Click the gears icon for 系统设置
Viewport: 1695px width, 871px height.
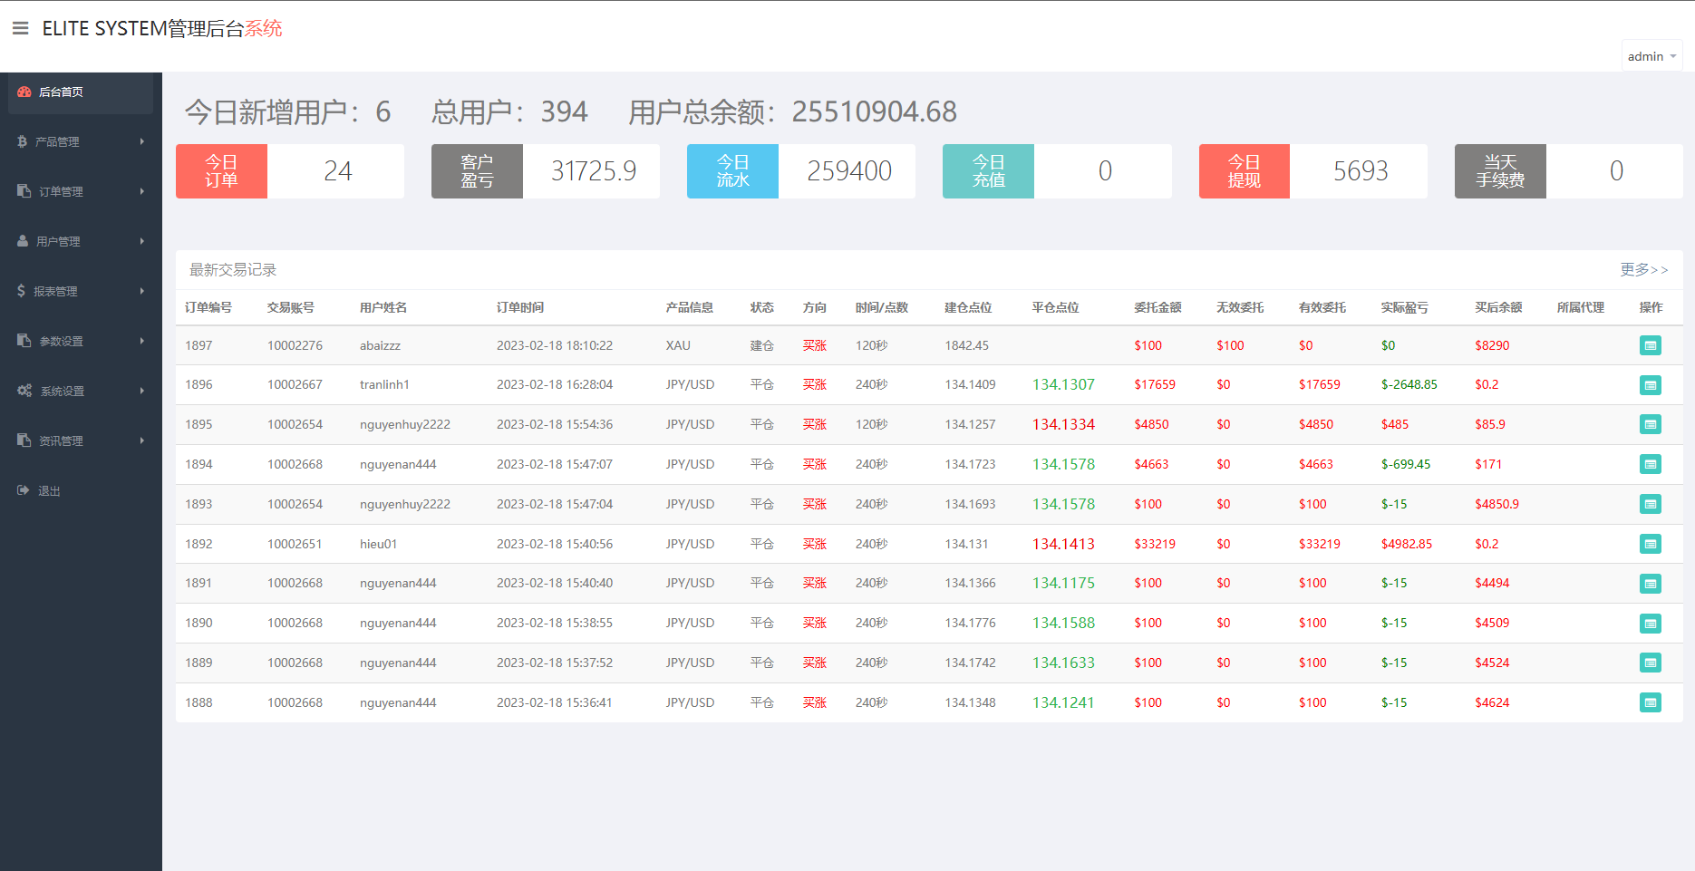pos(24,391)
